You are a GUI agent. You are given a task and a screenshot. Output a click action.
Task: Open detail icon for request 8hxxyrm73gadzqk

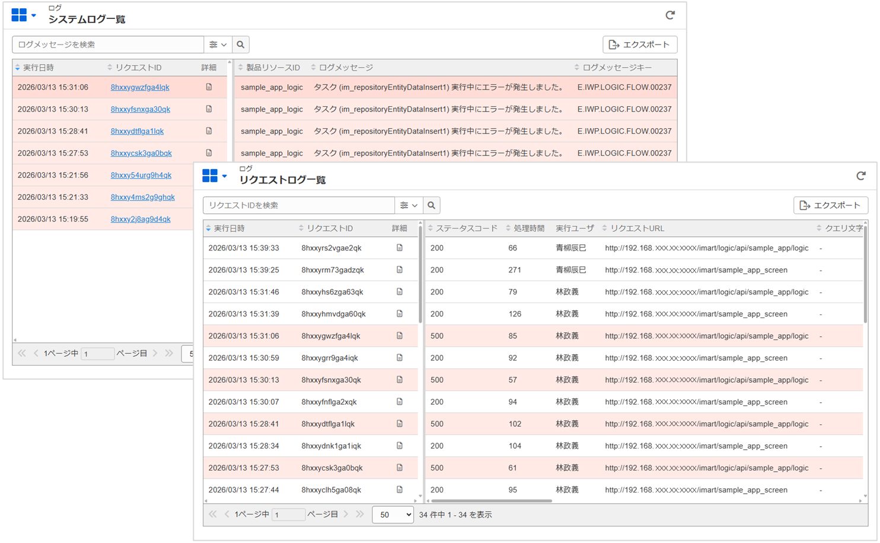pyautogui.click(x=400, y=270)
